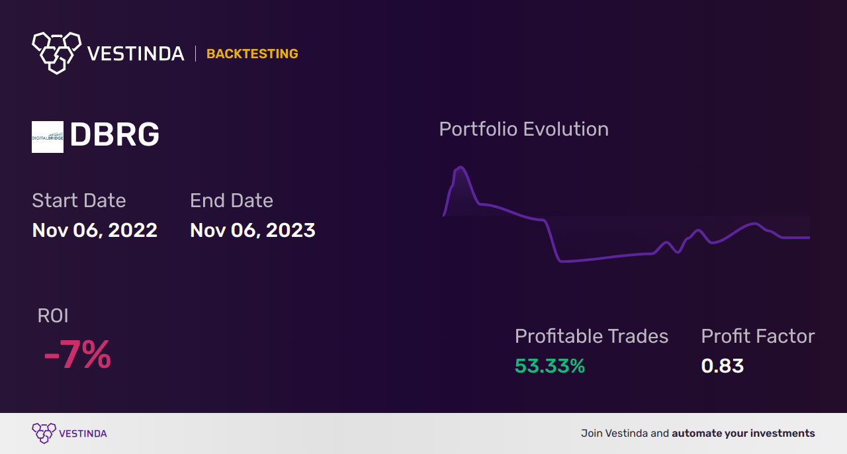This screenshot has height=454, width=847.
Task: Click the Vestinda hexagon logo icon at top
Action: (x=56, y=52)
